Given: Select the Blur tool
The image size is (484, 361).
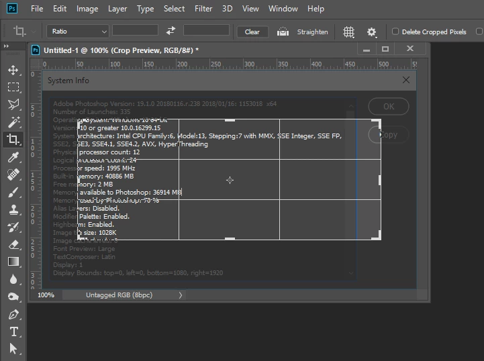Looking at the screenshot, I should 13,279.
